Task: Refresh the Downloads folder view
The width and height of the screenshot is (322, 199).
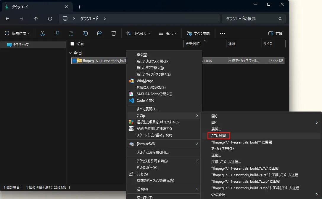Action: click(50, 19)
